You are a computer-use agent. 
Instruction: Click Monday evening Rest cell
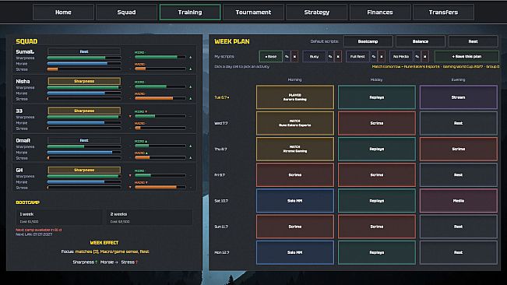tap(459, 252)
